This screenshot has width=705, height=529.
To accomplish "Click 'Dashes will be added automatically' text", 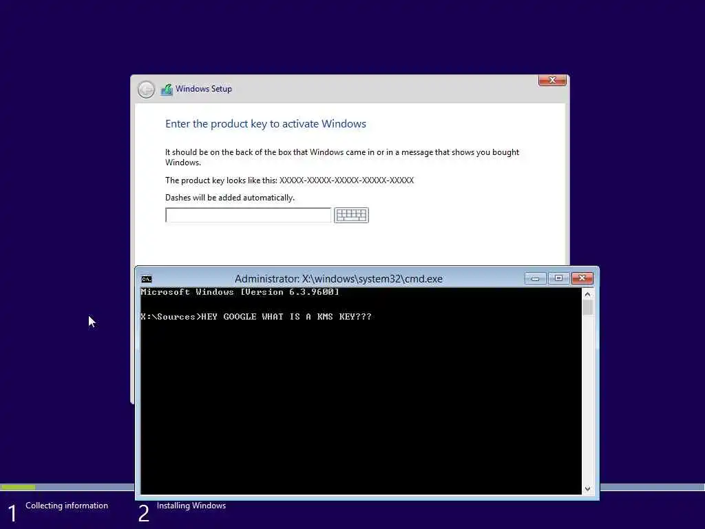I will click(x=230, y=198).
